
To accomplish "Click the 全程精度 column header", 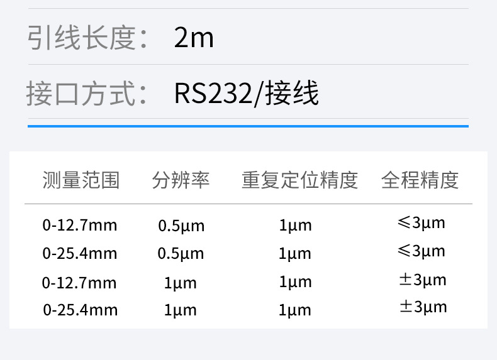I will (x=420, y=181).
